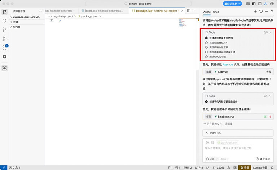Click the feedback window icon in status bar

coord(235,168)
